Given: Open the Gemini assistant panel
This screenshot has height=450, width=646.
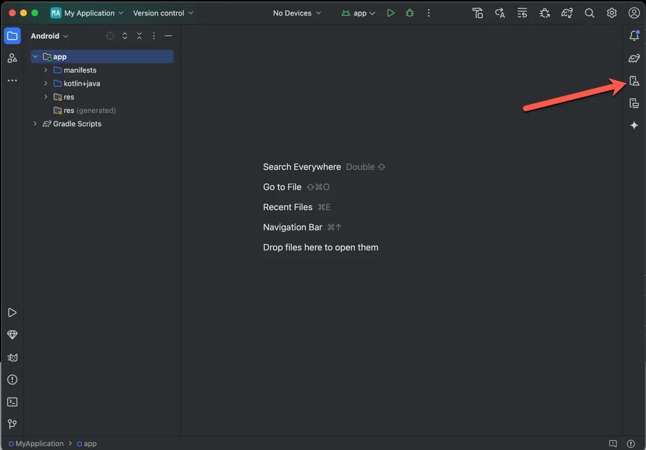Looking at the screenshot, I should coord(634,125).
